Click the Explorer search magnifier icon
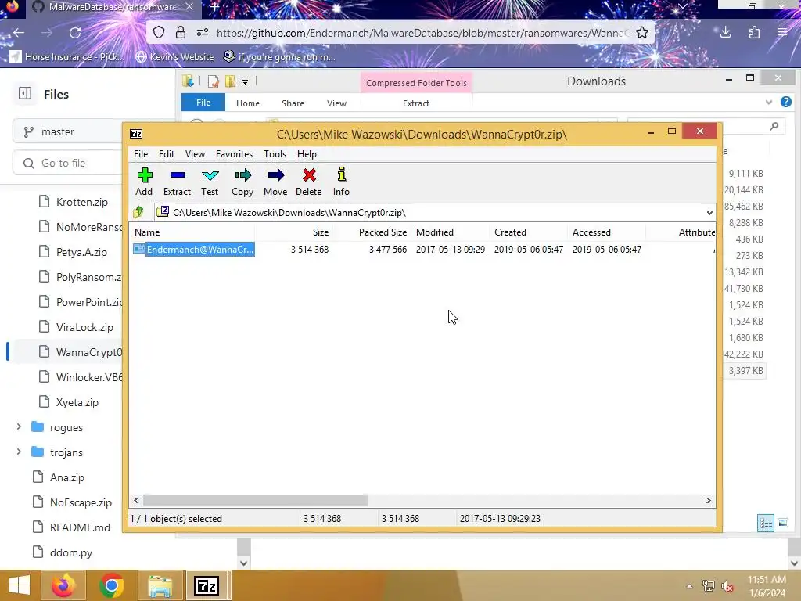Screen dimensions: 801x601 (774, 126)
